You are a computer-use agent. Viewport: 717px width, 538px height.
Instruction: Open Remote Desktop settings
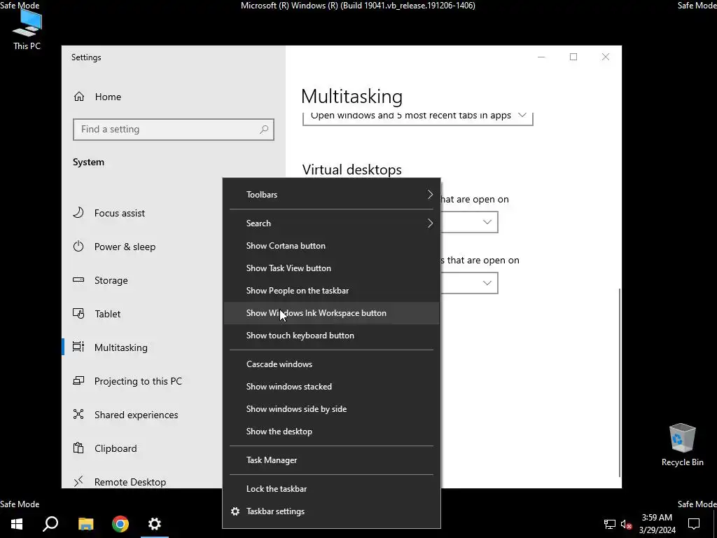(x=141, y=482)
